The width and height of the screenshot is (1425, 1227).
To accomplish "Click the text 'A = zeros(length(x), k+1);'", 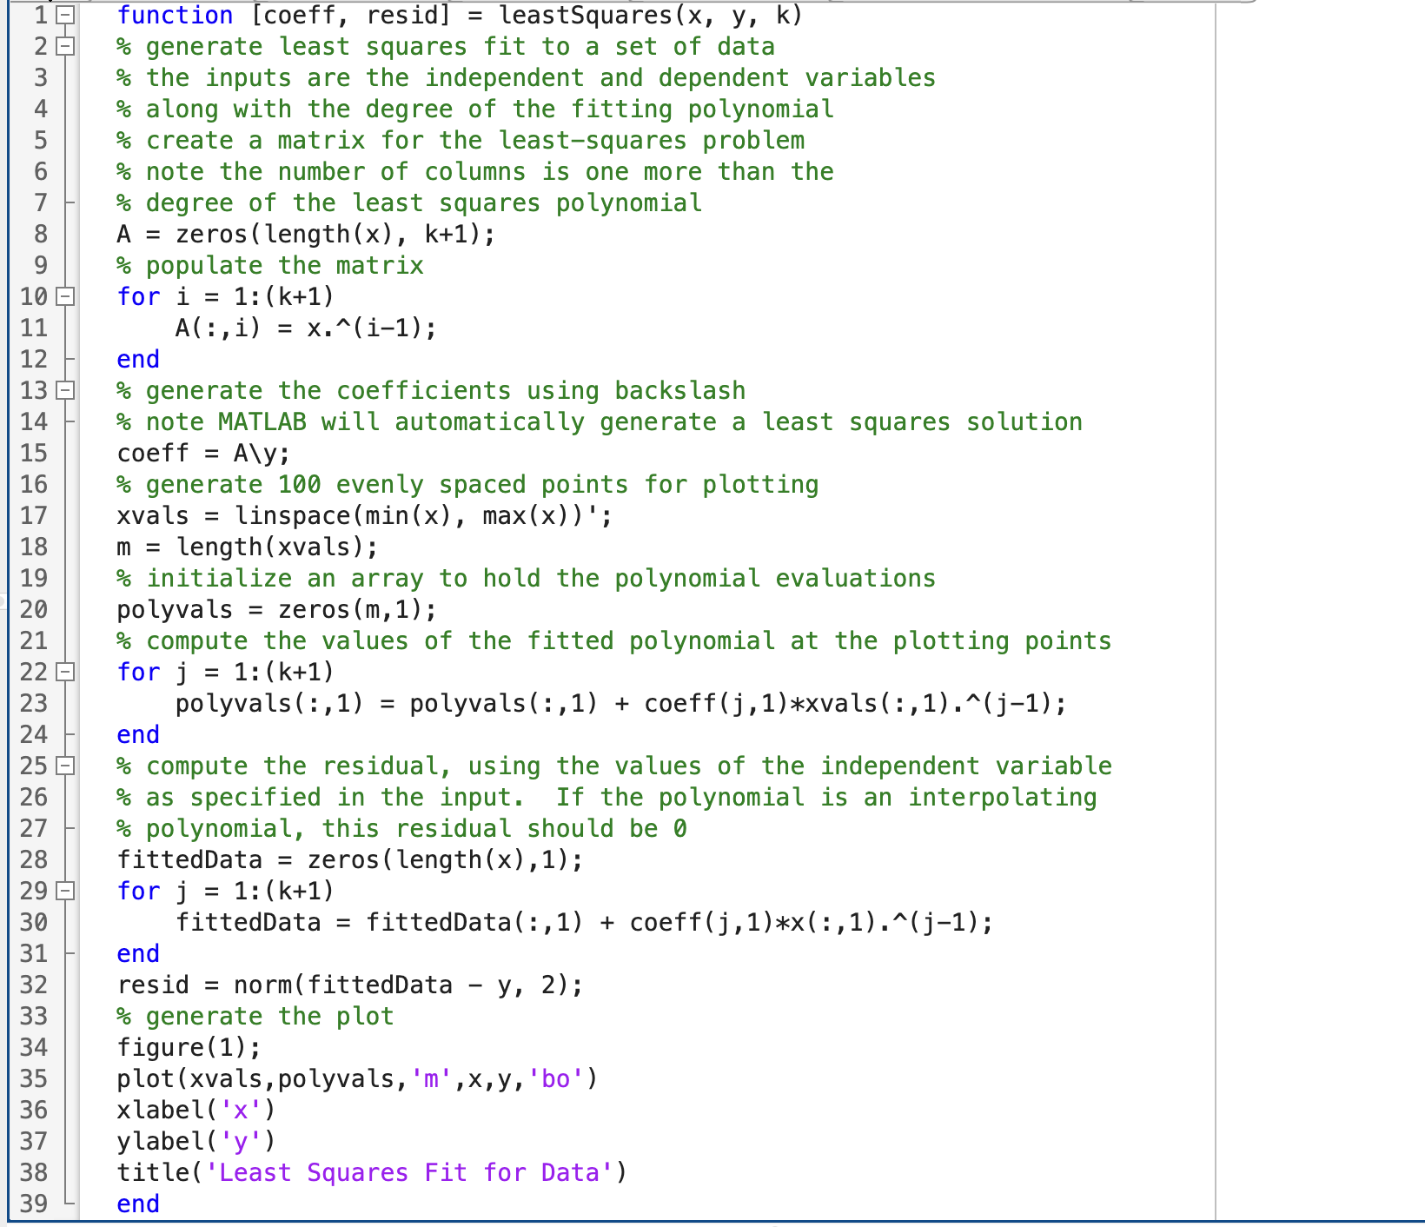I will (307, 235).
